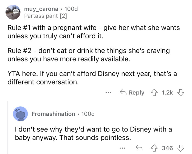
Task: Click the 1.2k vote count
Action: [167, 93]
